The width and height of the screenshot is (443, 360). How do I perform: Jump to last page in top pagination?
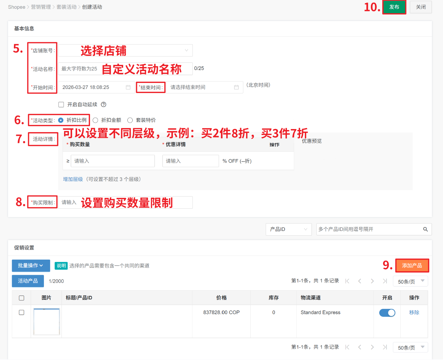tap(385, 281)
